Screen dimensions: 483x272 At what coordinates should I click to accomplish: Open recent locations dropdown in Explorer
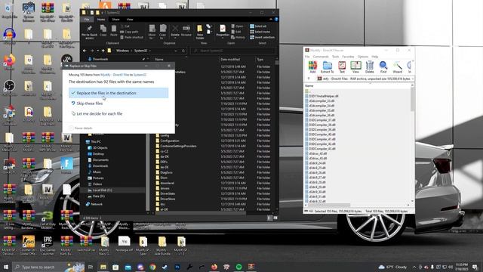98,51
